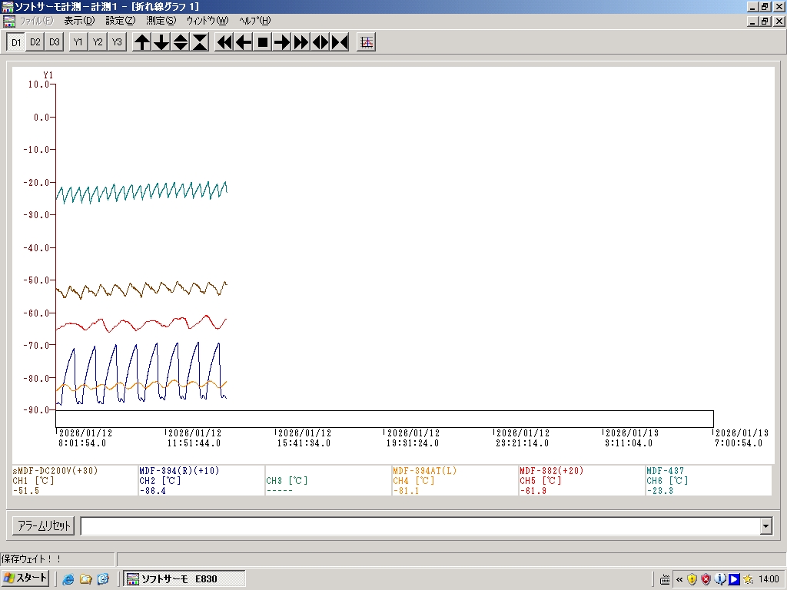The width and height of the screenshot is (787, 590).
Task: Click the scroll Y-axis up arrow icon
Action: pos(142,42)
